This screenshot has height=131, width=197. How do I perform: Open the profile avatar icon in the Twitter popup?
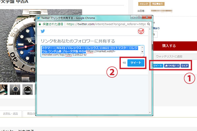pos(141,31)
